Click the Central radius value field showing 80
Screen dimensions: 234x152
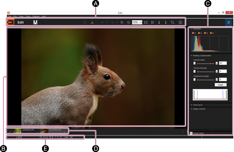(x=223, y=63)
